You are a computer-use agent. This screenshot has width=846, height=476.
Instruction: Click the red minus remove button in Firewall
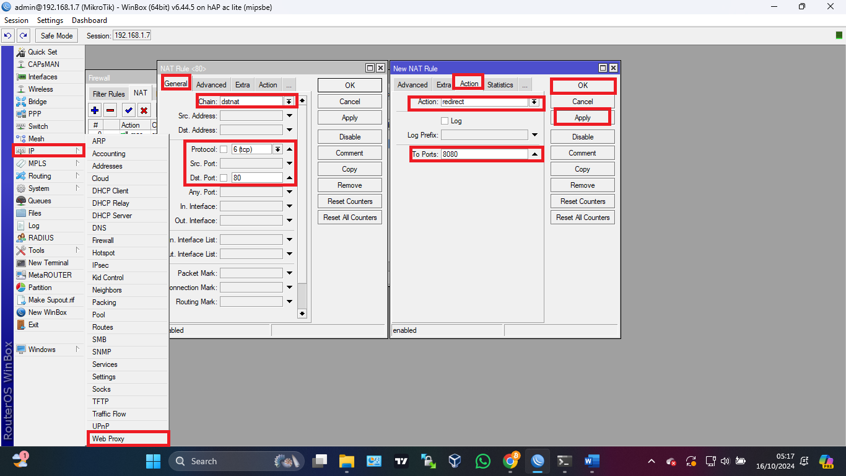tap(110, 110)
